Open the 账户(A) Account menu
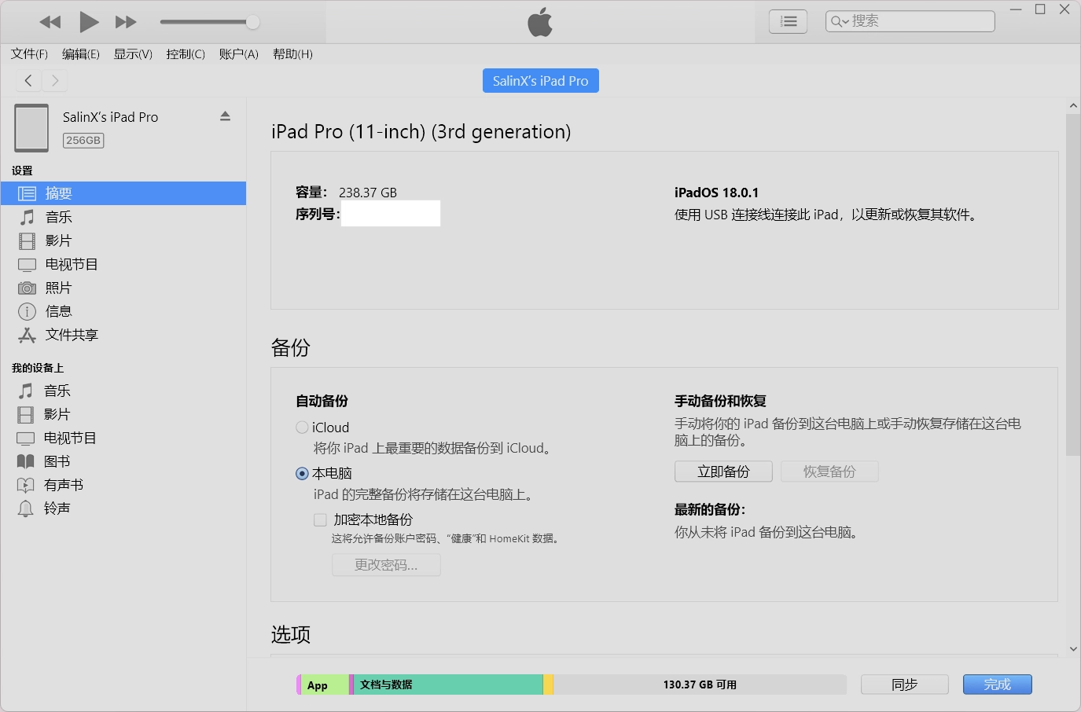 pos(238,54)
